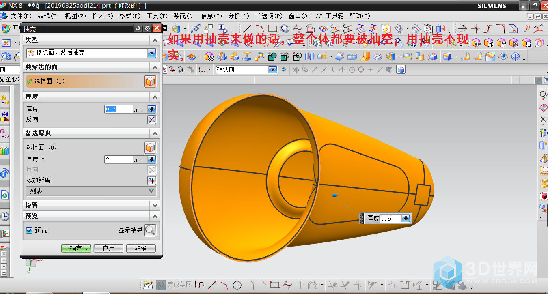Click the select face cube icon under 备选厚度
548x294 pixels.
coord(150,147)
